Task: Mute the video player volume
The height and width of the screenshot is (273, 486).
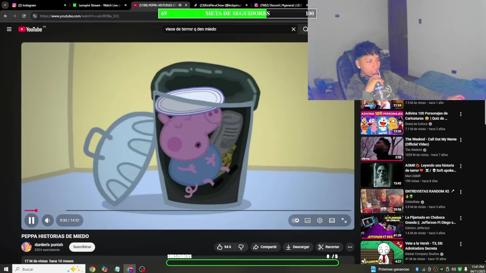Action: click(x=47, y=220)
